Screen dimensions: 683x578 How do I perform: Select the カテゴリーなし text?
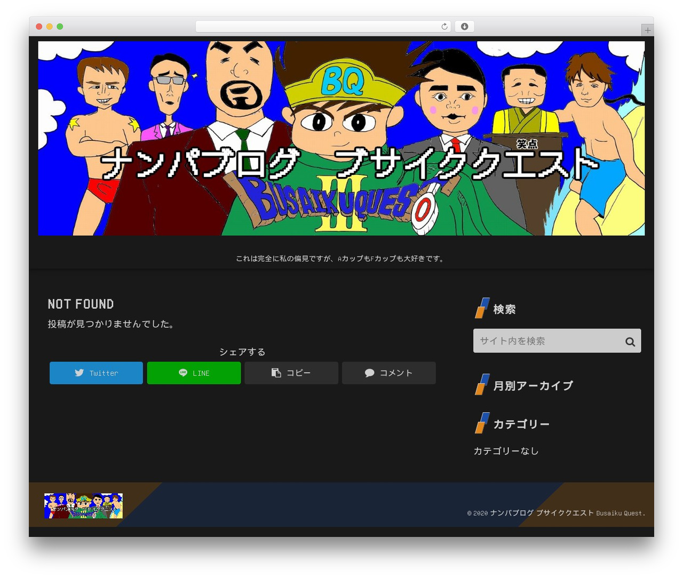coord(506,451)
